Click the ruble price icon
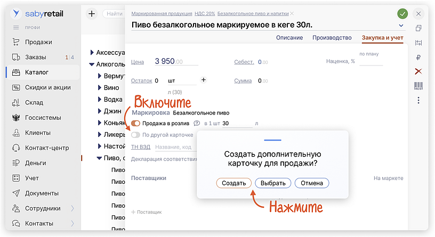 click(418, 57)
